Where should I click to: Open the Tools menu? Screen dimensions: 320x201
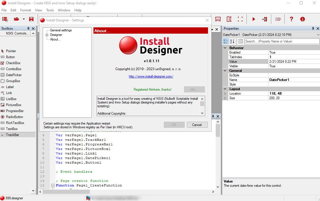50,10
